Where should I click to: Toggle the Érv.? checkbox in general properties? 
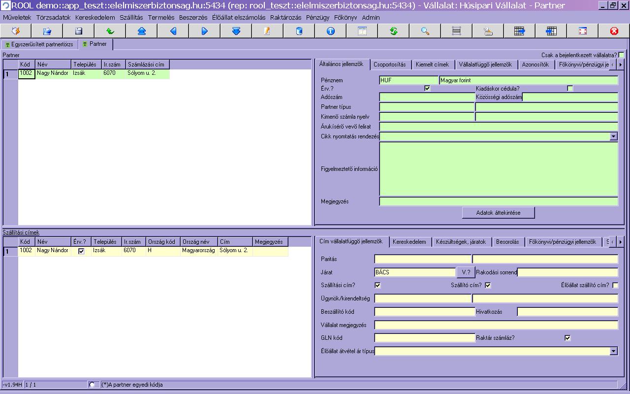pos(427,89)
